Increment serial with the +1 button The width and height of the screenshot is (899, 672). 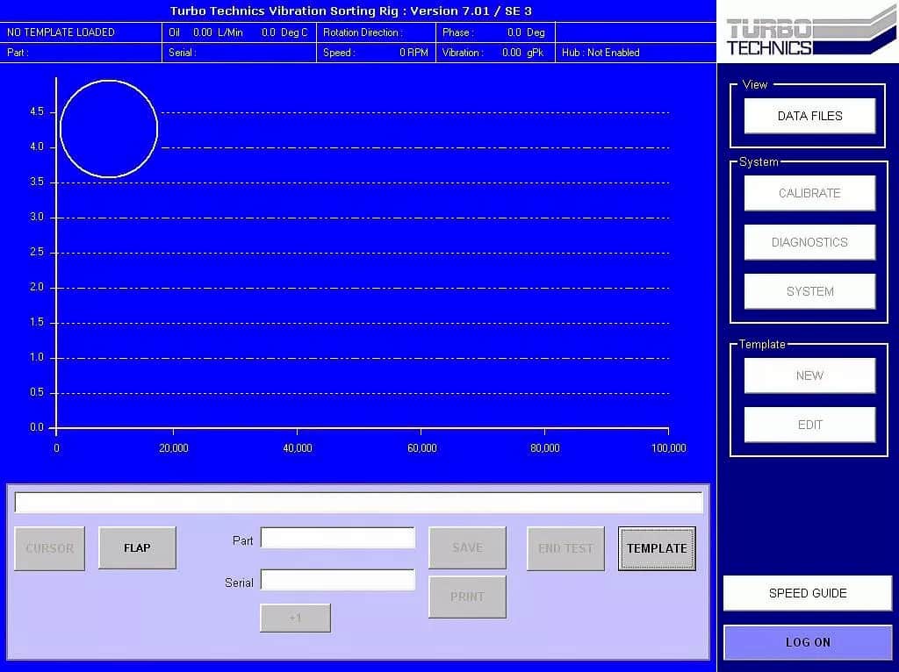[x=295, y=618]
